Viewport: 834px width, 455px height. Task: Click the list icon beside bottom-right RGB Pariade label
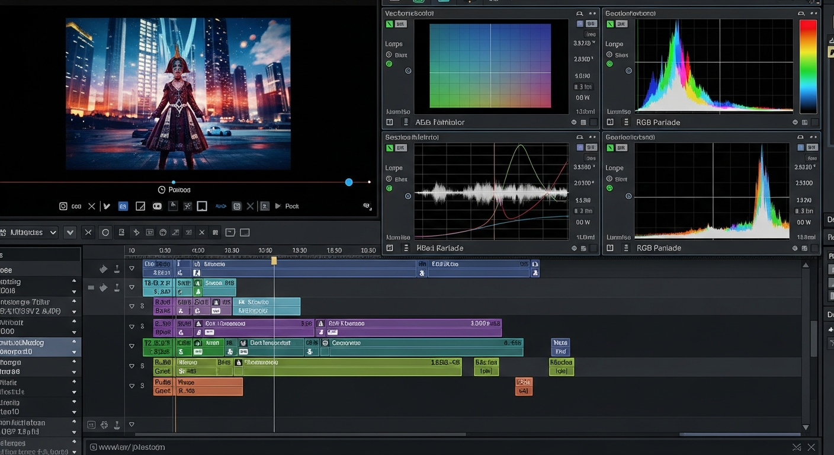coord(625,248)
